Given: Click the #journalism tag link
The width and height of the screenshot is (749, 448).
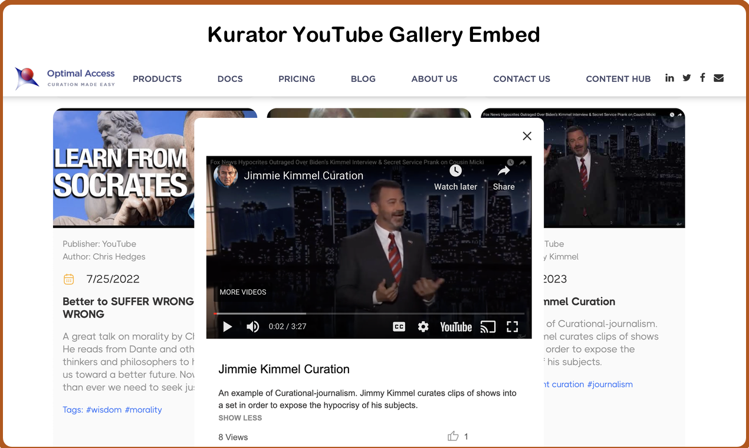Looking at the screenshot, I should (610, 384).
